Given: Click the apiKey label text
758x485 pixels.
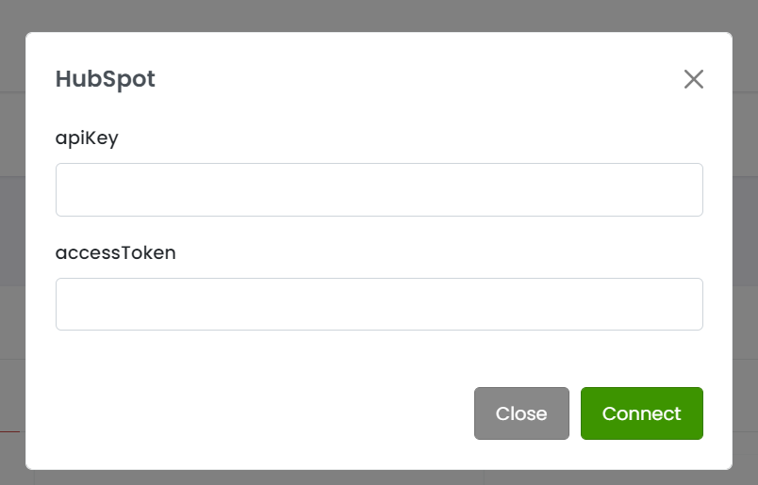Looking at the screenshot, I should pos(87,137).
